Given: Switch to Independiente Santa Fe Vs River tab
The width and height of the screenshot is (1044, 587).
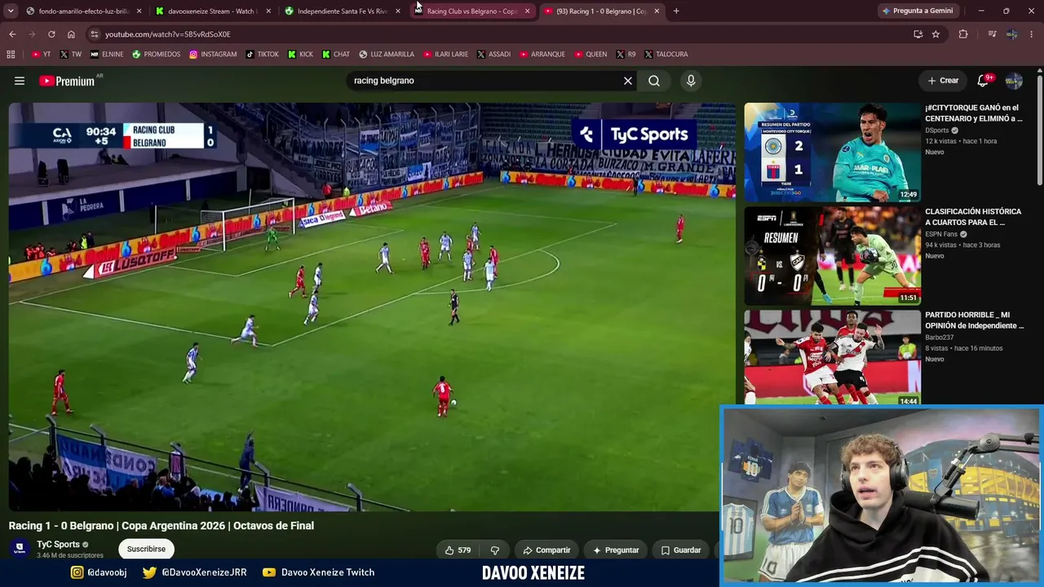Looking at the screenshot, I should pyautogui.click(x=342, y=11).
